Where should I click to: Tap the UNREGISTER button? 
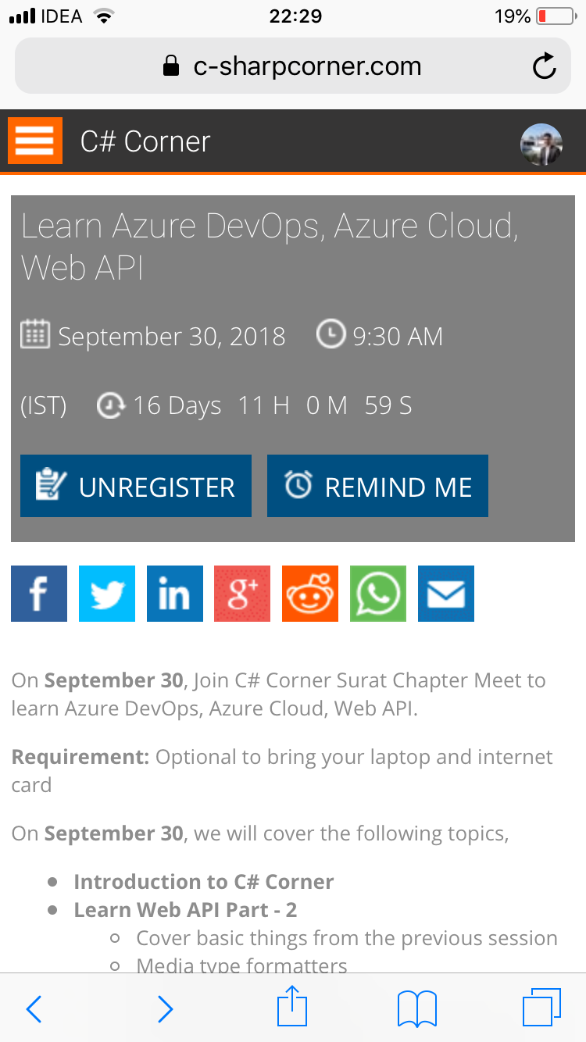click(x=136, y=486)
